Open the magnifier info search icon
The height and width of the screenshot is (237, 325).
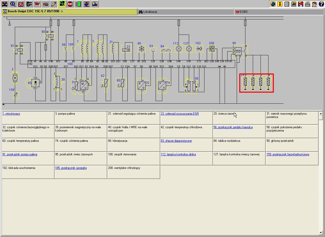pyautogui.click(x=13, y=4)
